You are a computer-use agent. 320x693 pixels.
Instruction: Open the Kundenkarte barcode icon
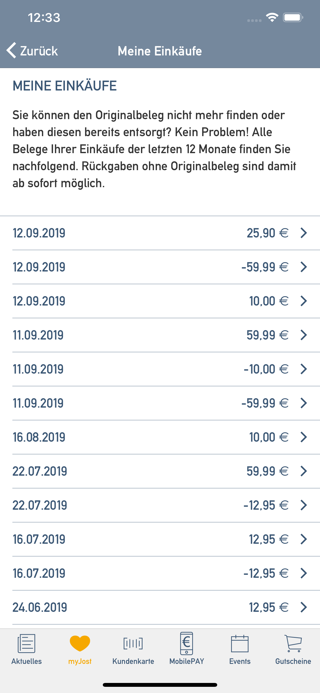point(133,643)
